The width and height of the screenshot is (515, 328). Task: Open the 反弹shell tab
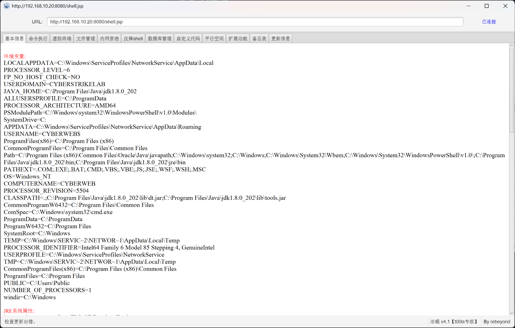(133, 39)
